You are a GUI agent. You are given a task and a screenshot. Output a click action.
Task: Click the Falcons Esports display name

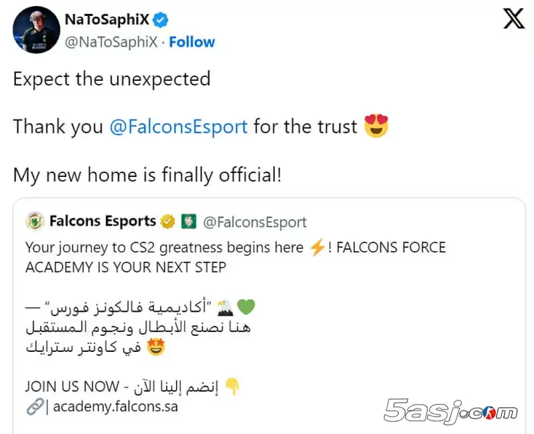pos(103,220)
